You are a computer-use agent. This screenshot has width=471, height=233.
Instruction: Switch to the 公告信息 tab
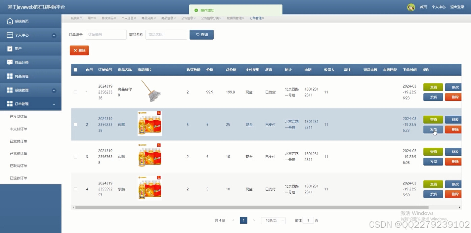pos(187,18)
